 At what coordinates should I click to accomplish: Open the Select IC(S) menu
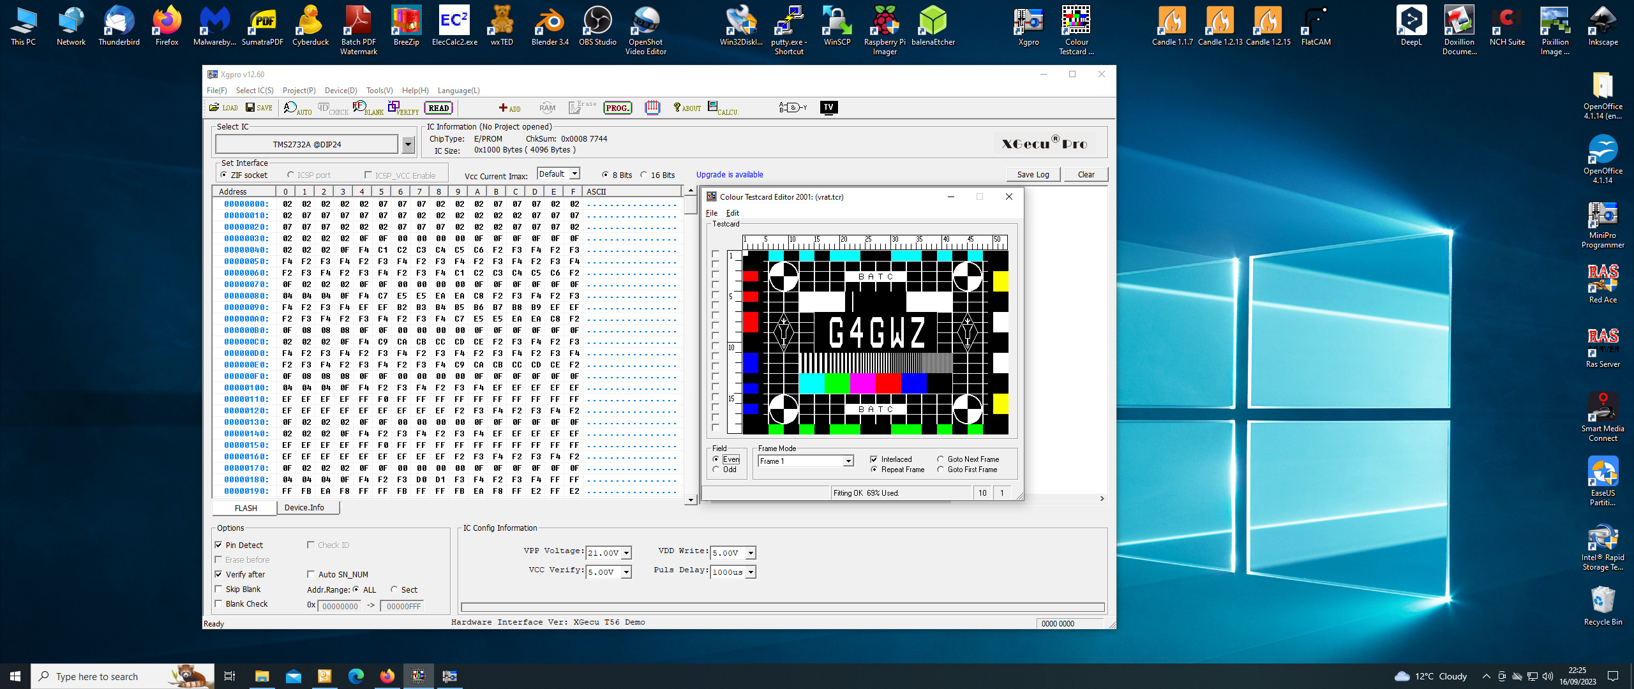255,91
